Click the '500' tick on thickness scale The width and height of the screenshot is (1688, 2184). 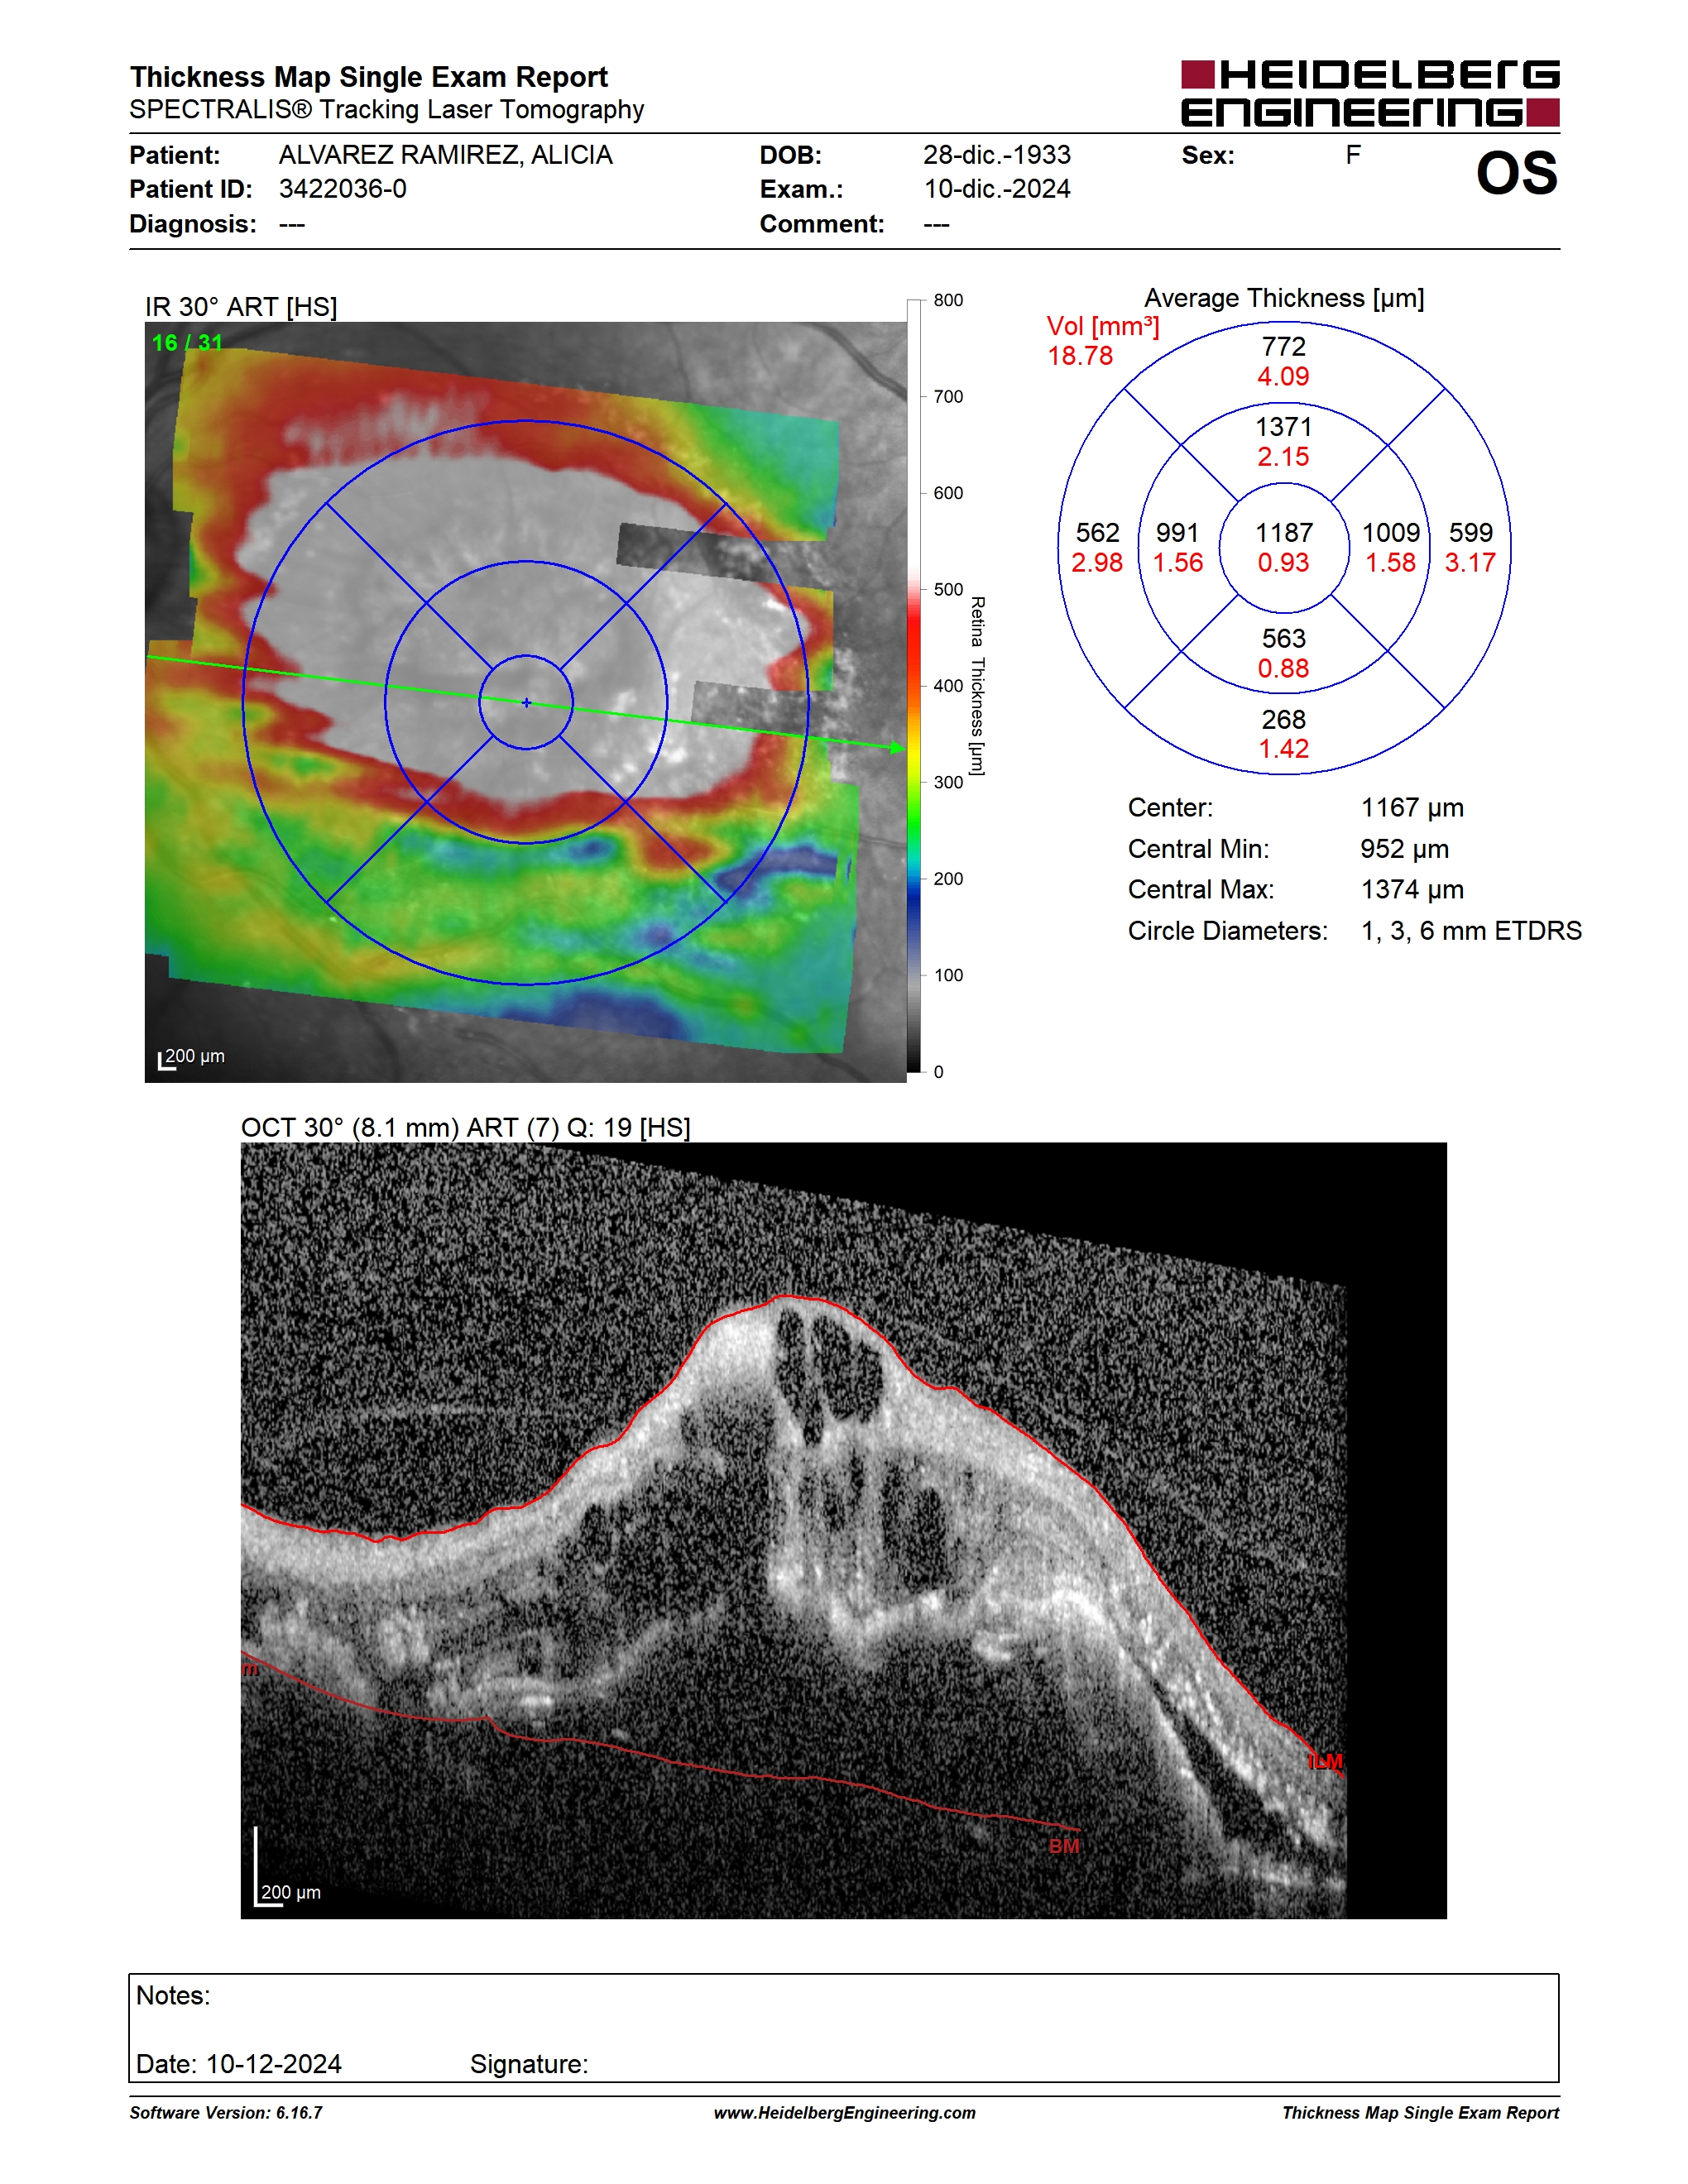tap(948, 589)
